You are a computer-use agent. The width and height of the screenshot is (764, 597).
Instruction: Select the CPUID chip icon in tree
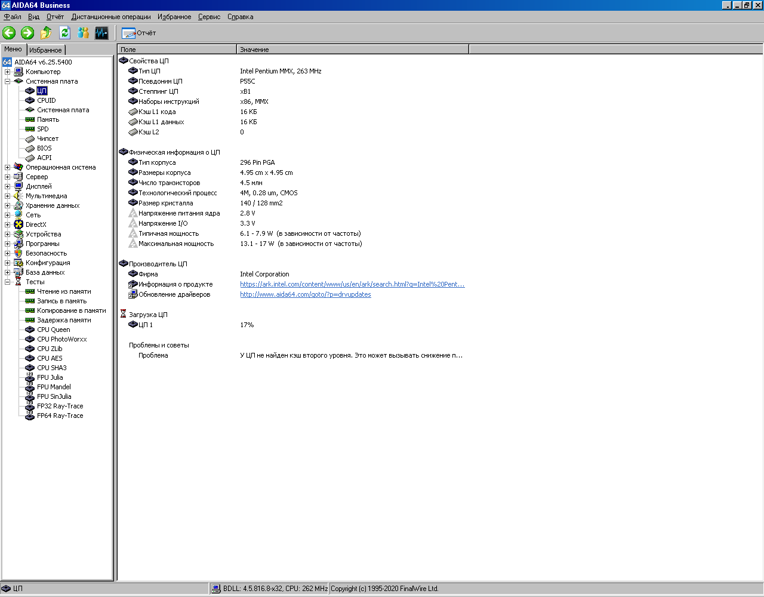click(30, 100)
